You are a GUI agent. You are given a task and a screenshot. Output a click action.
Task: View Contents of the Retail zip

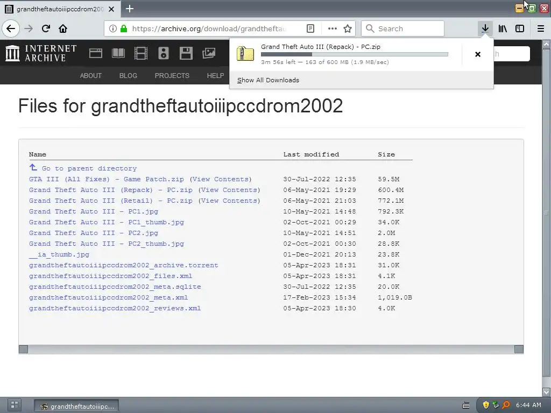click(229, 201)
